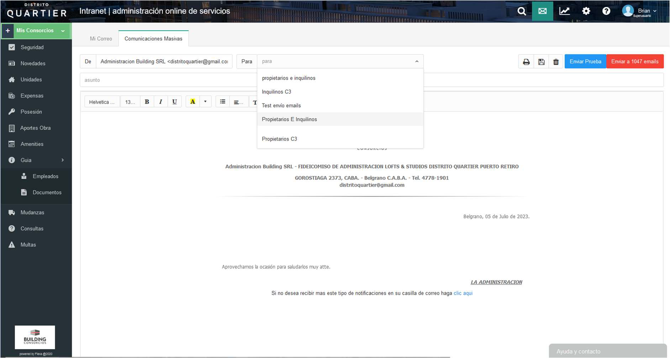Open the text color picker arrow

coord(205,102)
